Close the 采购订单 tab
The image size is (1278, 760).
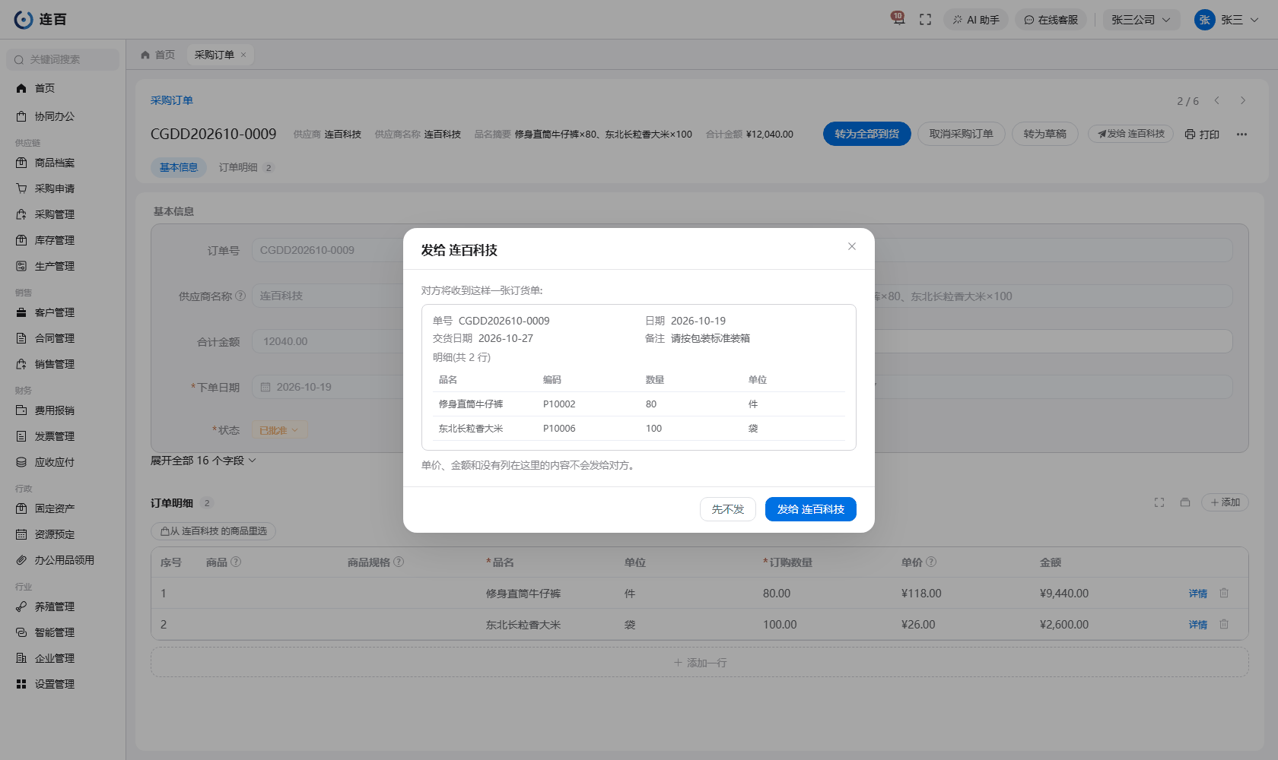[x=243, y=55]
